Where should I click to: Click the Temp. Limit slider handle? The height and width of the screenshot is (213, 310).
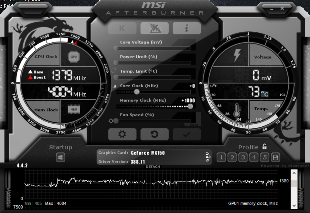116,77
